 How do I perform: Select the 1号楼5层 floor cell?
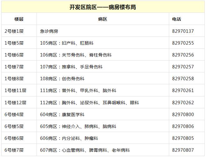tap(14, 43)
